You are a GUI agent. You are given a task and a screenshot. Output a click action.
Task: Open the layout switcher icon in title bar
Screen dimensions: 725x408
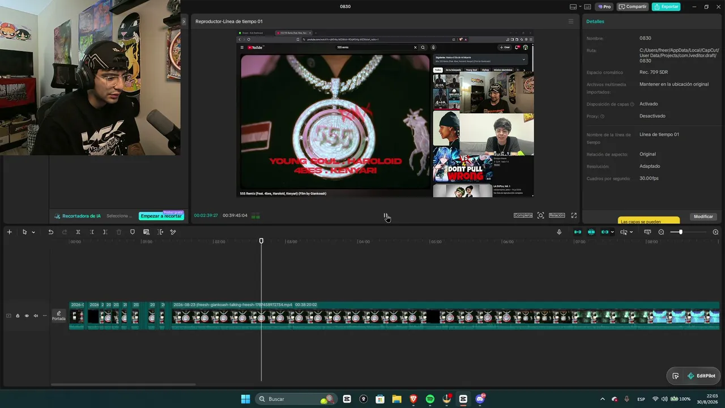coord(573,7)
